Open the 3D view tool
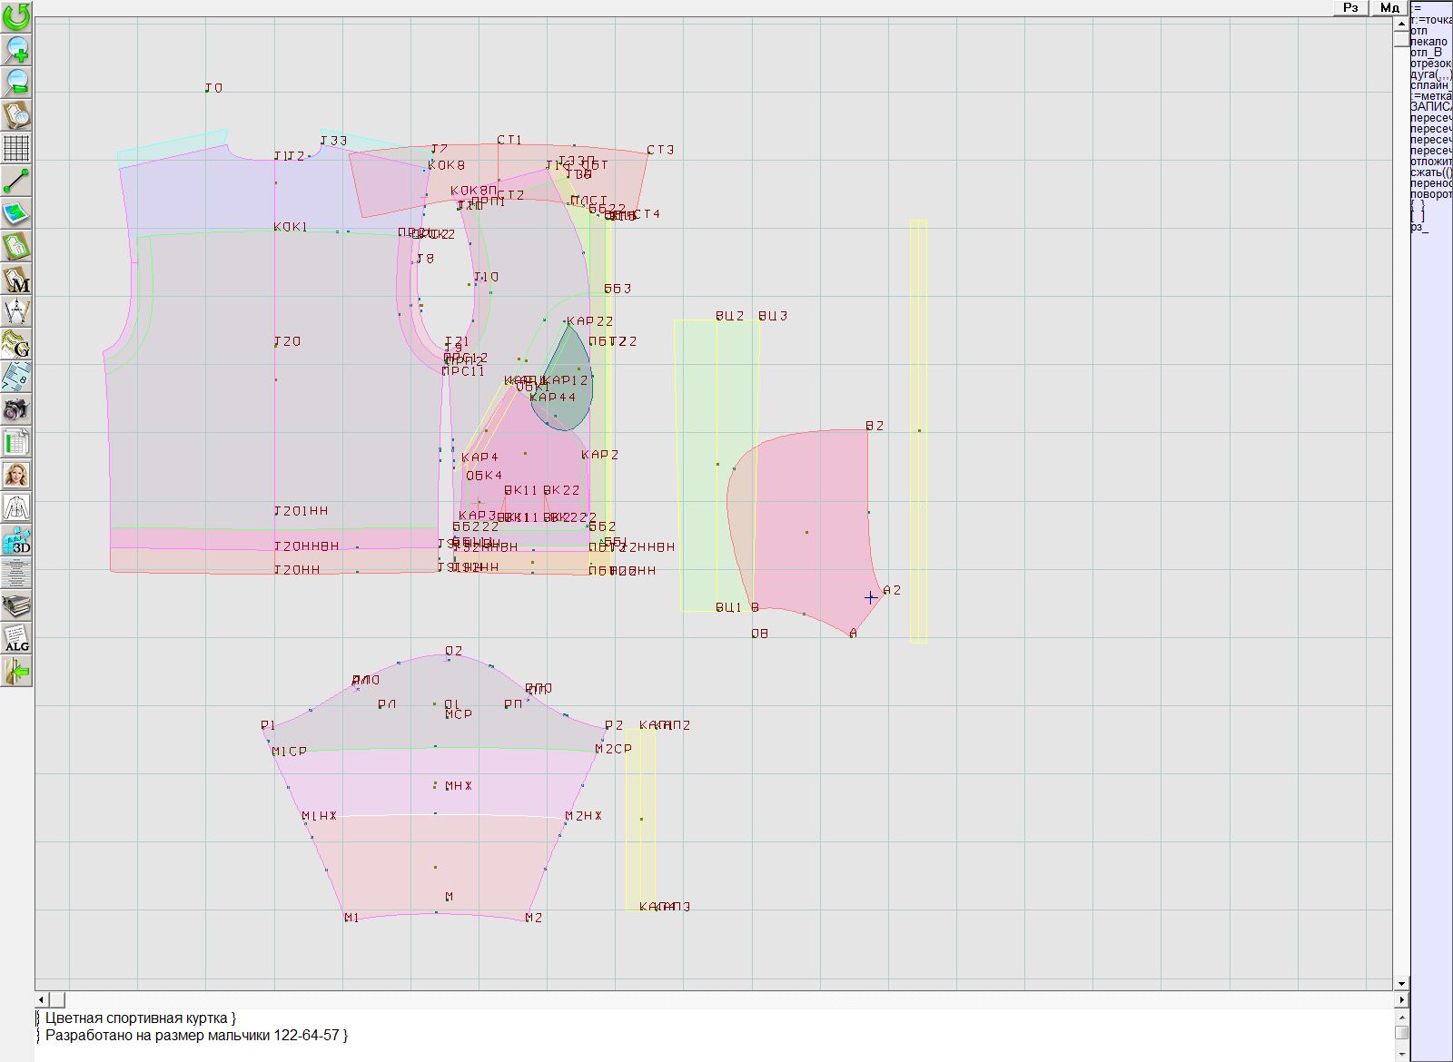 click(16, 541)
